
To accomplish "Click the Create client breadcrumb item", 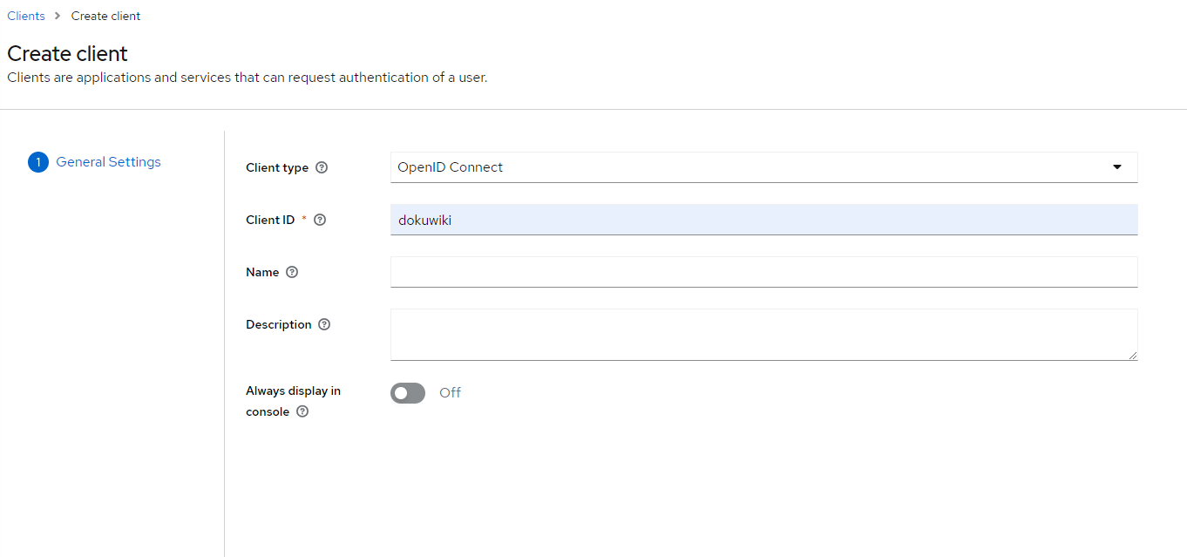I will point(105,17).
